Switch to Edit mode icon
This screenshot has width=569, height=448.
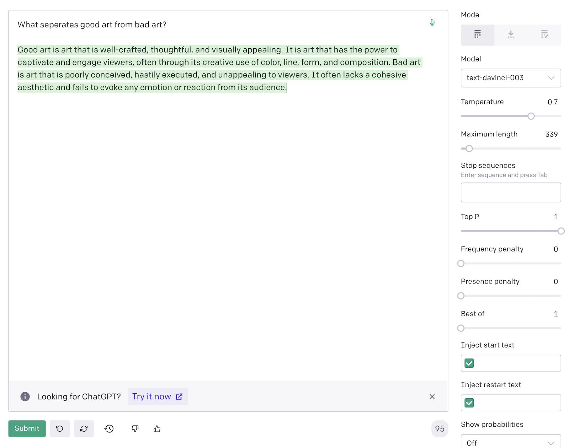[x=544, y=34]
